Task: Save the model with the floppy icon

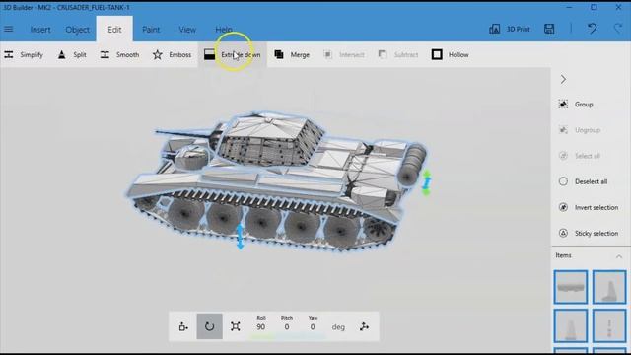Action: (x=549, y=29)
